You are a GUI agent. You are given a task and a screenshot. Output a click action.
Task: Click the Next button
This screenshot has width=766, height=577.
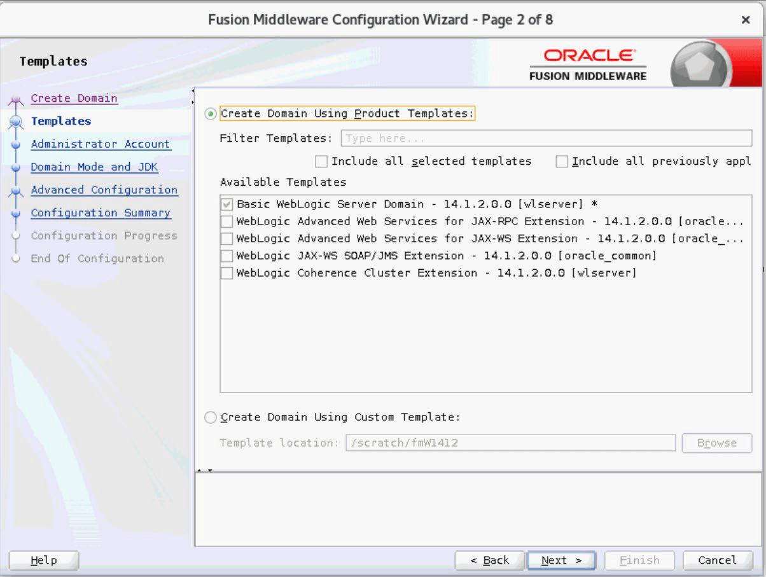tap(561, 560)
